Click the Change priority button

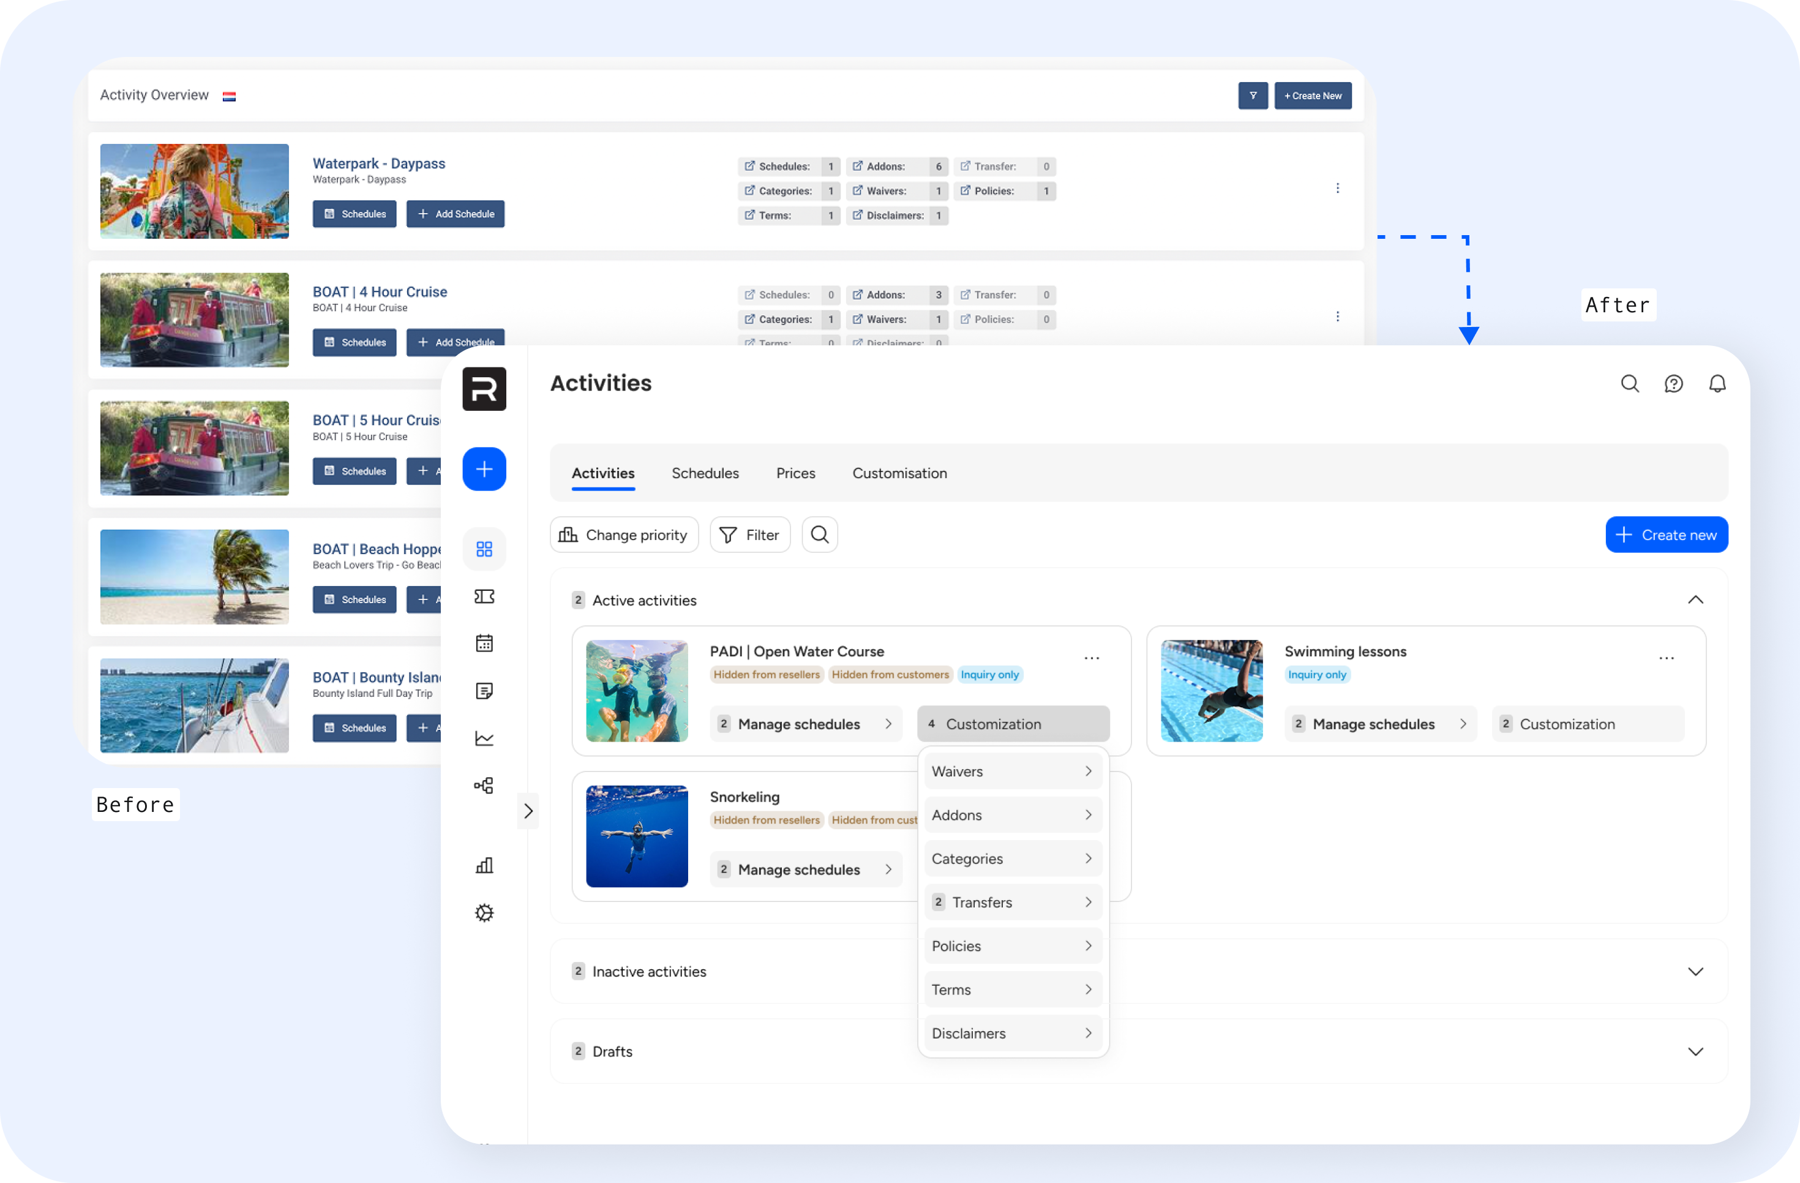(x=623, y=535)
